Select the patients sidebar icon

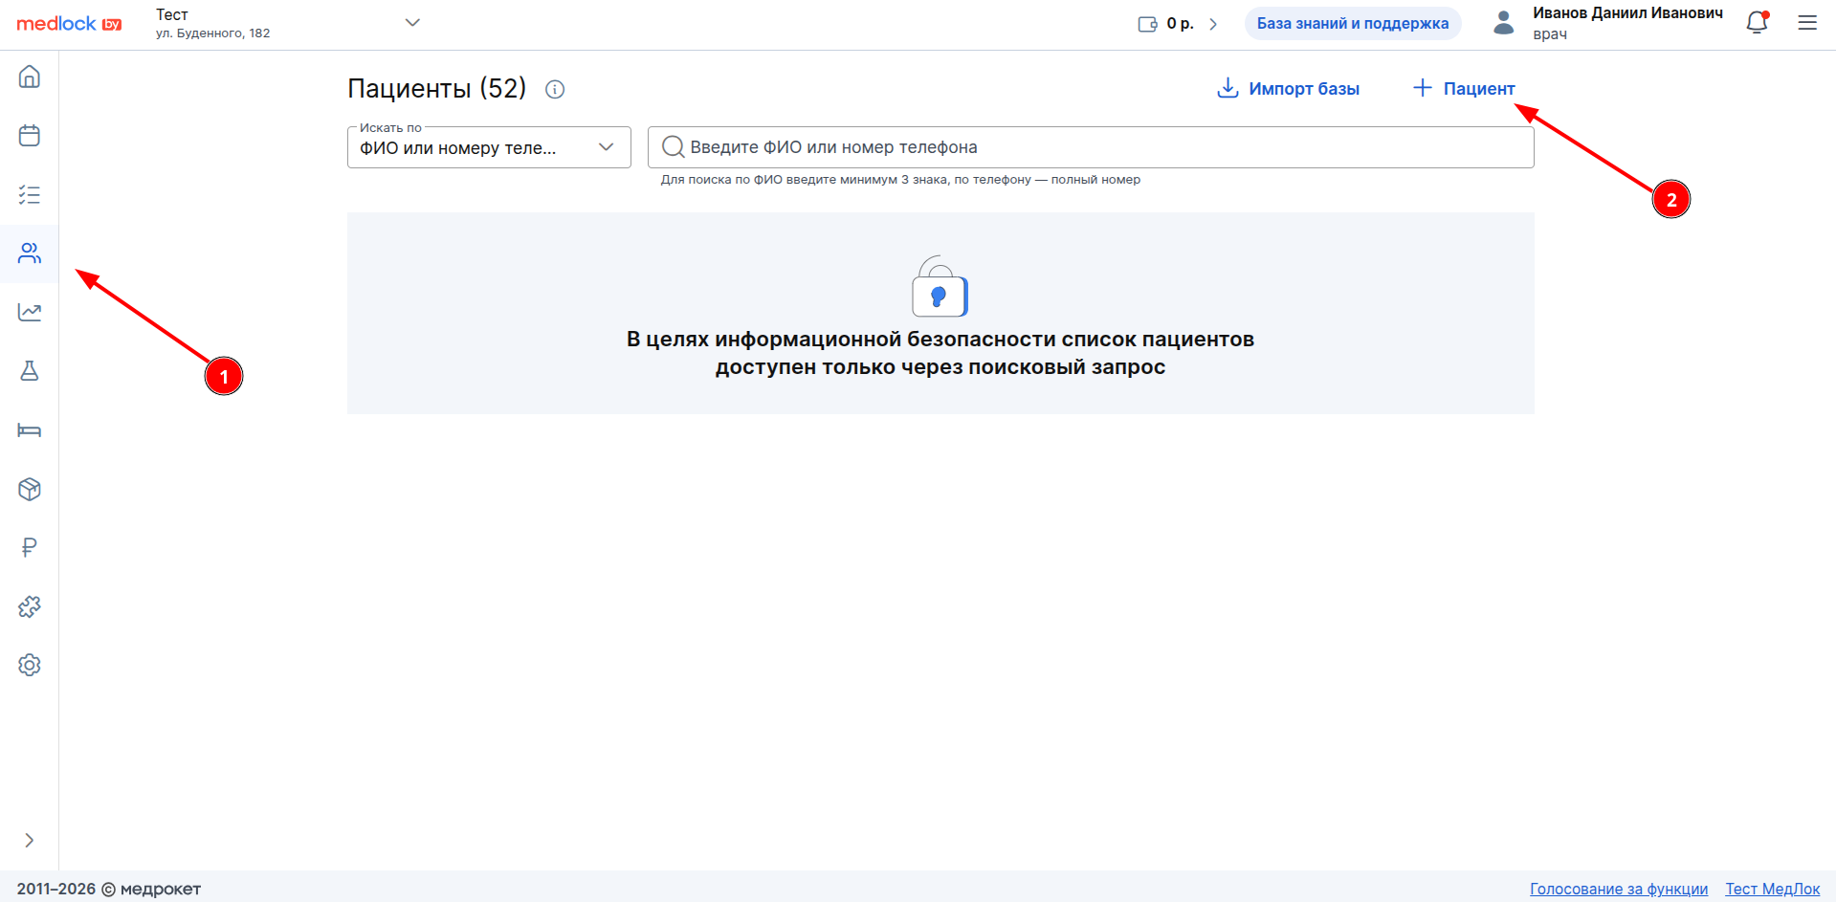tap(30, 253)
